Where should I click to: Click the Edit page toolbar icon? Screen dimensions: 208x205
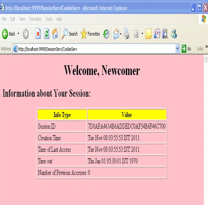pos(136,34)
